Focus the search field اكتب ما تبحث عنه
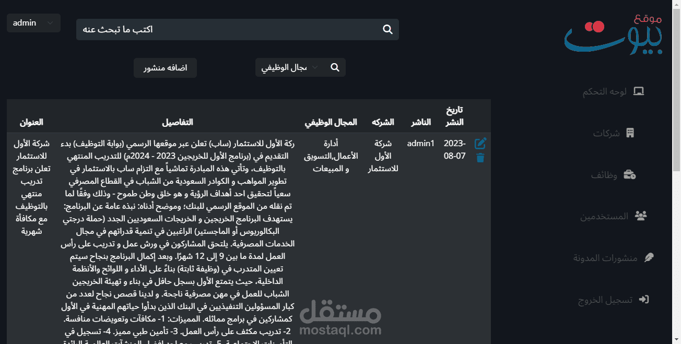The image size is (681, 344). [238, 30]
